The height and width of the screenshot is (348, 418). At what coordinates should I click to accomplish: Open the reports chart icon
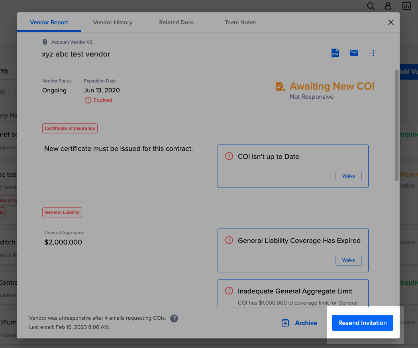point(406,6)
